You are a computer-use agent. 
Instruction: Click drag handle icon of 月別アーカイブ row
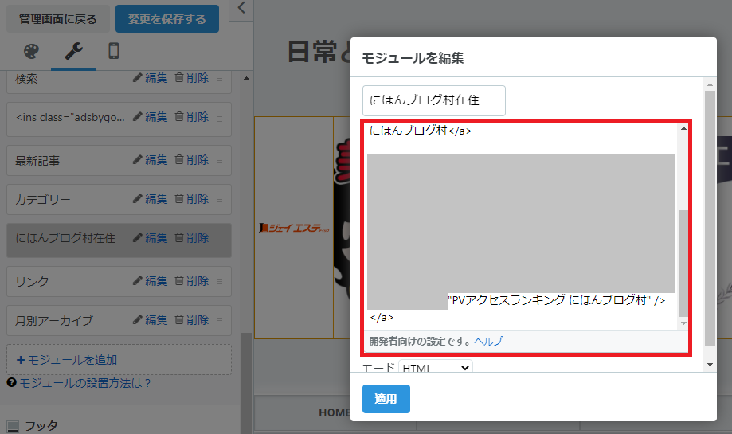tap(219, 321)
